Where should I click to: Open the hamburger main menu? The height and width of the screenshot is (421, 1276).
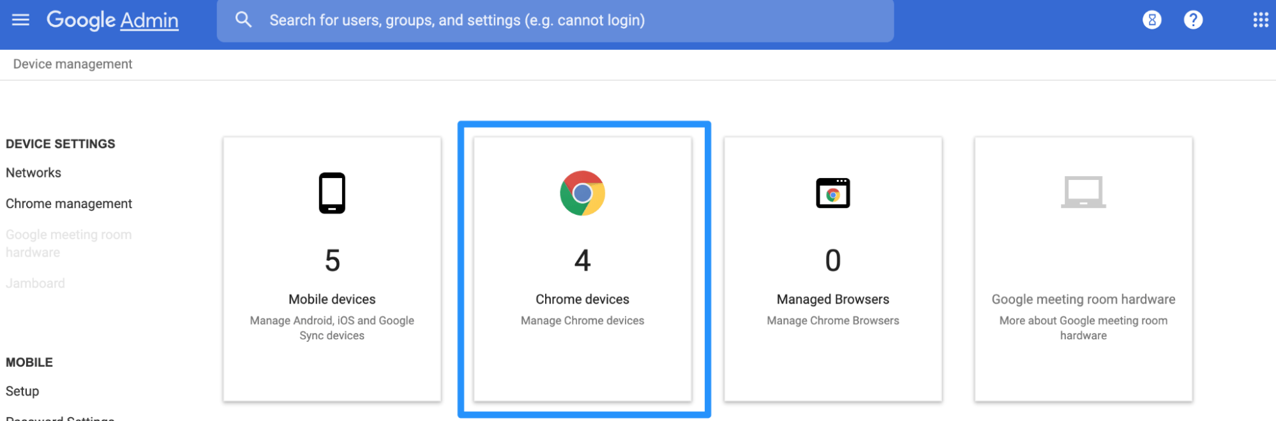tap(20, 20)
